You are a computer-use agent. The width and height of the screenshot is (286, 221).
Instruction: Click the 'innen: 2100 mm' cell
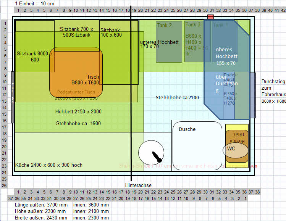91,211
